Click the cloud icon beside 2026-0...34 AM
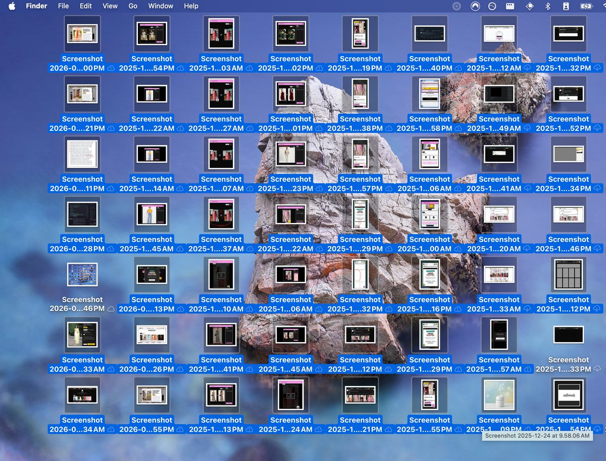This screenshot has width=606, height=461. click(111, 429)
